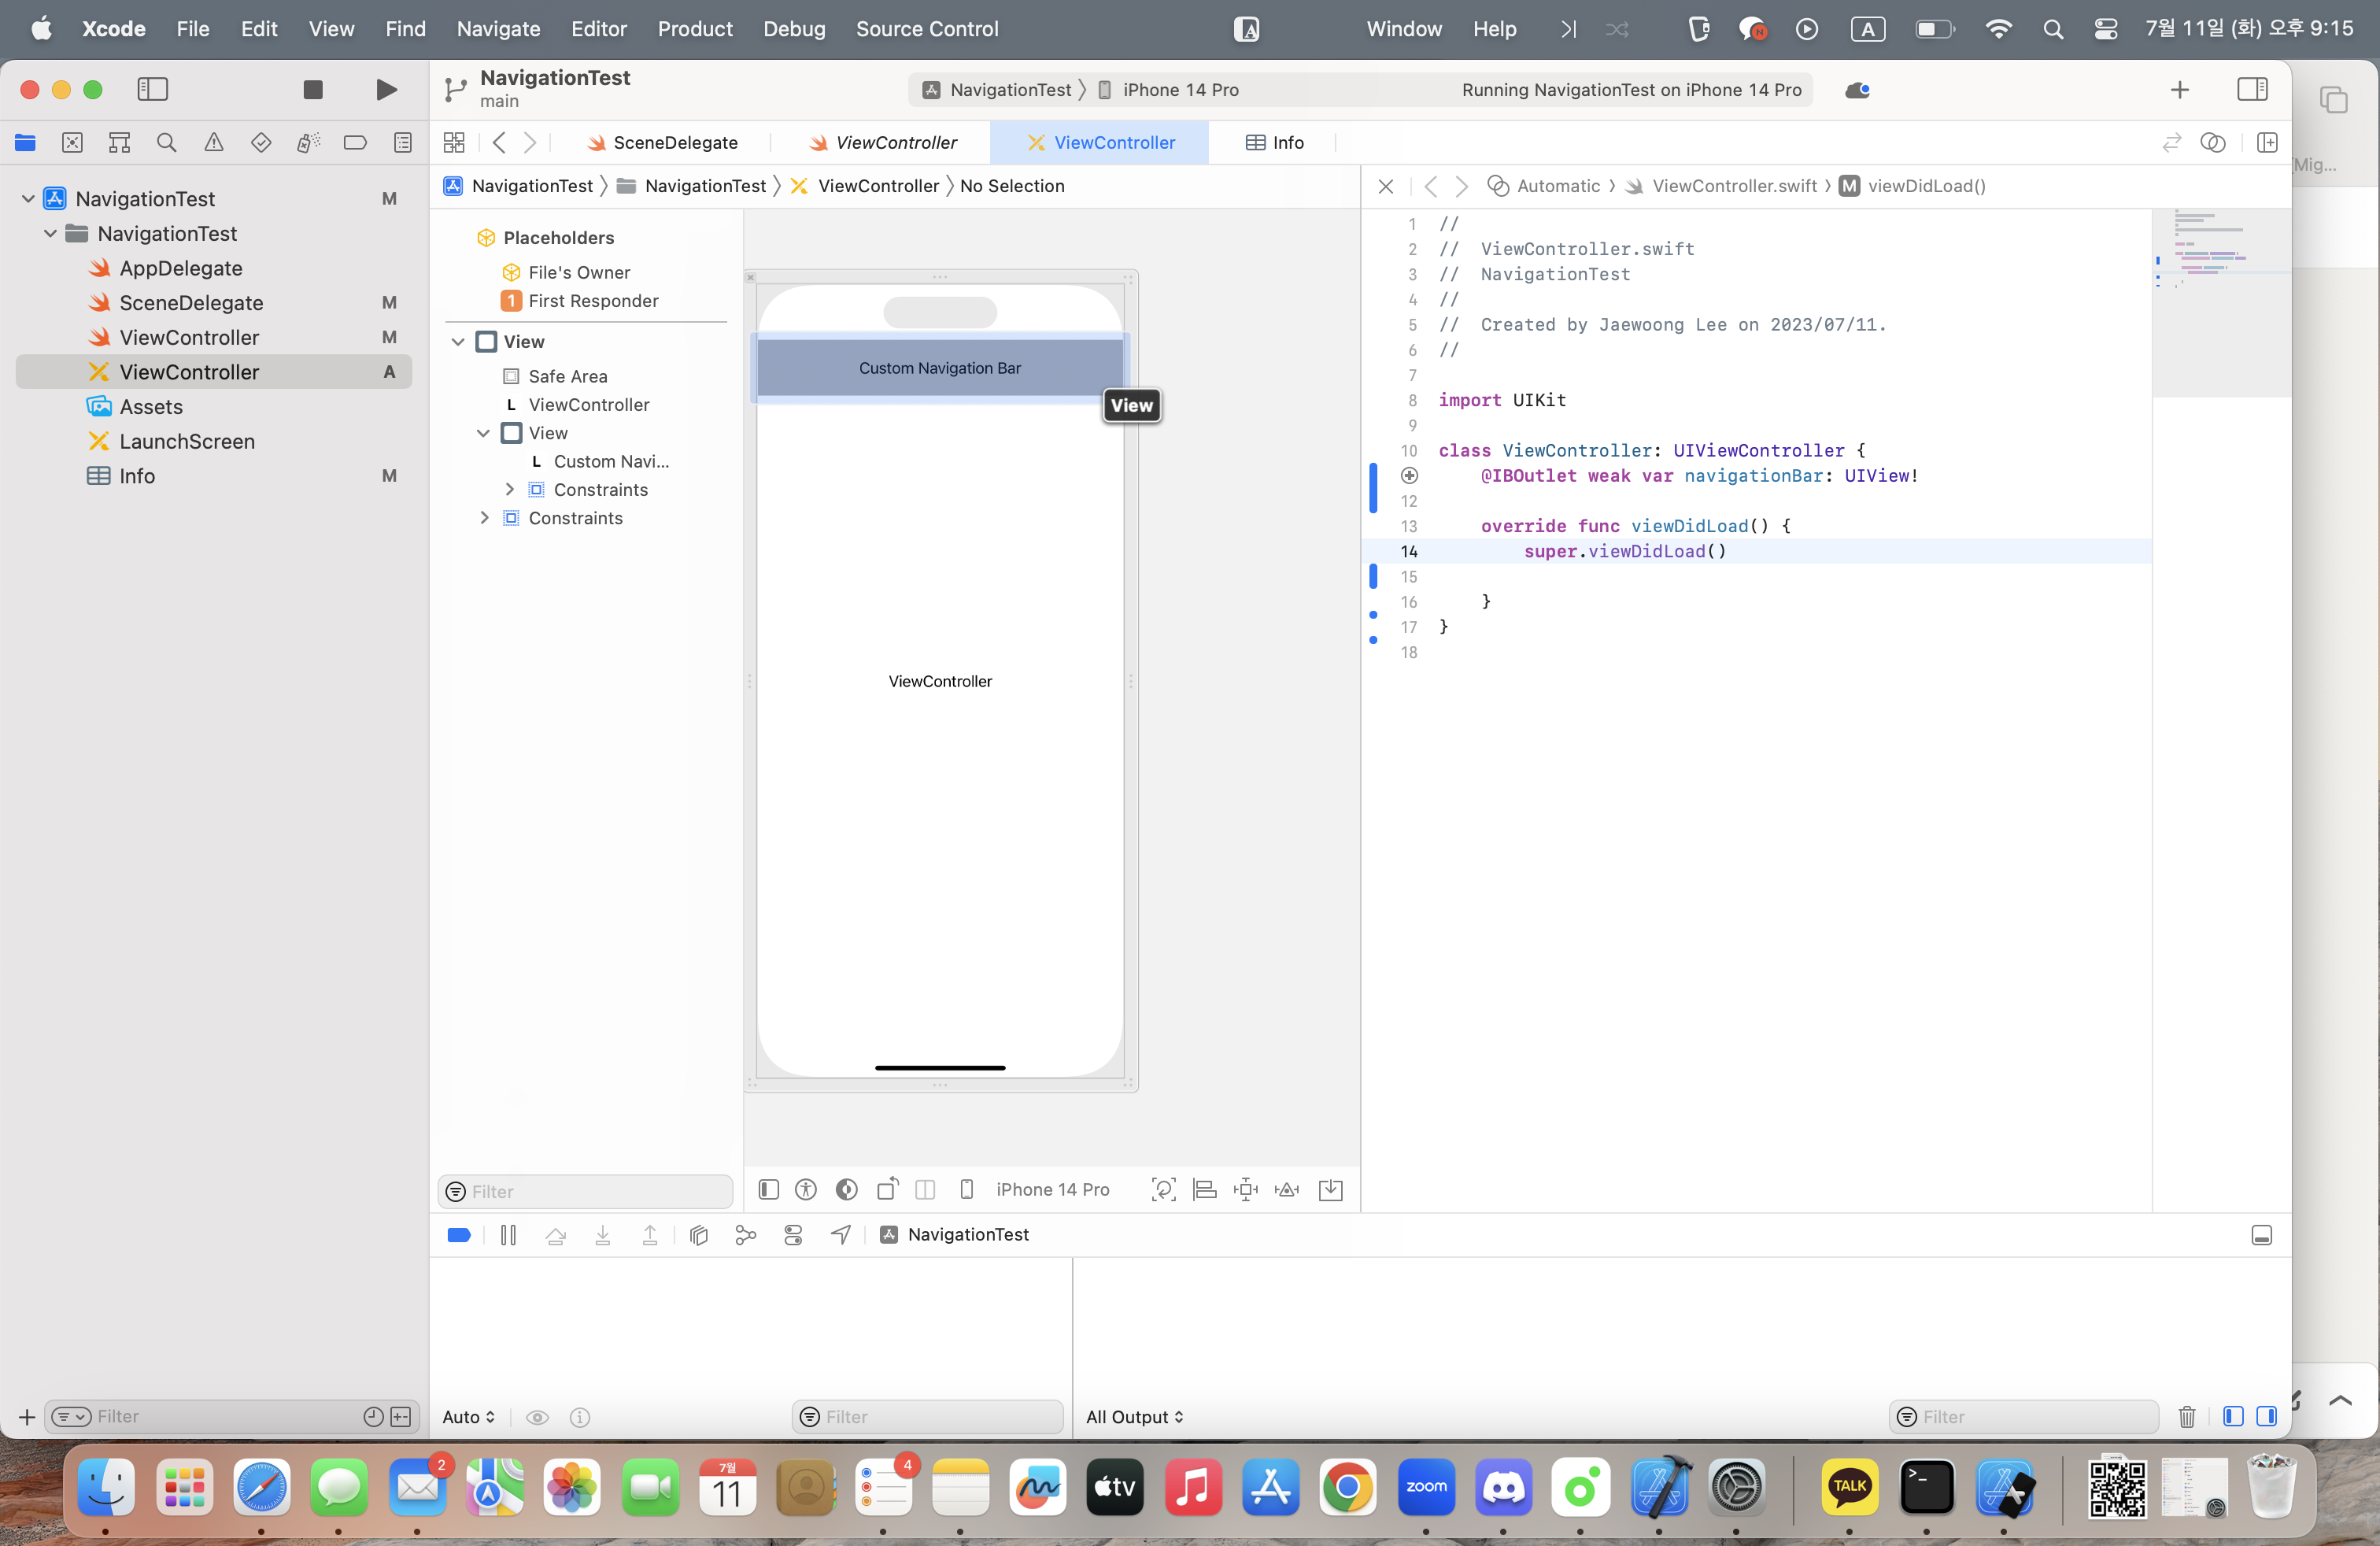
Task: Click the Embed In icon on canvas bar
Action: (1331, 1190)
